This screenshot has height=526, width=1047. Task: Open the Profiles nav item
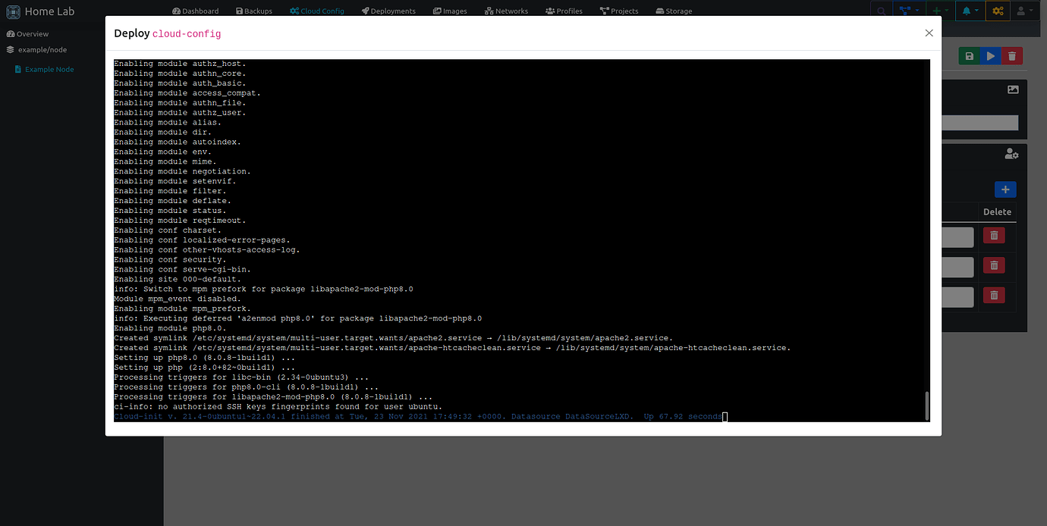point(564,11)
